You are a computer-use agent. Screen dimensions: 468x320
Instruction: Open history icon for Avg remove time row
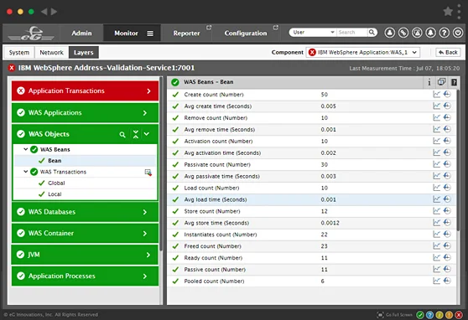coord(447,129)
